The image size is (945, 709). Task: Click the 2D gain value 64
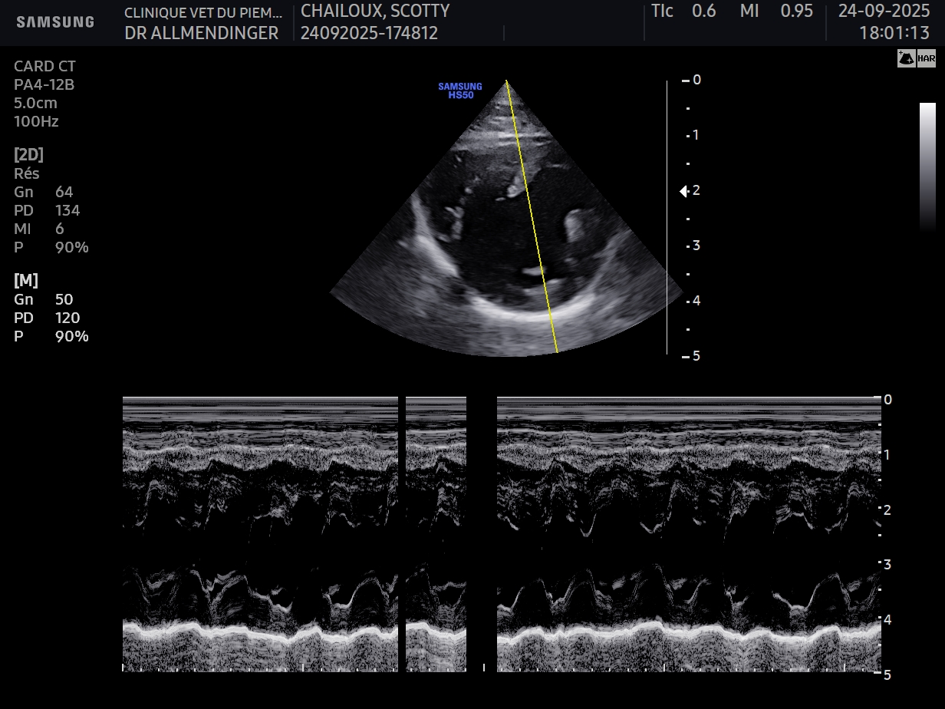pos(64,192)
